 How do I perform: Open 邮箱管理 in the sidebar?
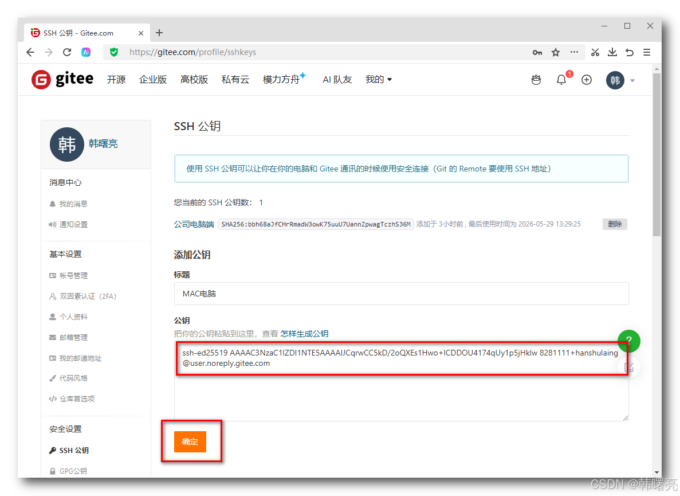click(x=73, y=337)
